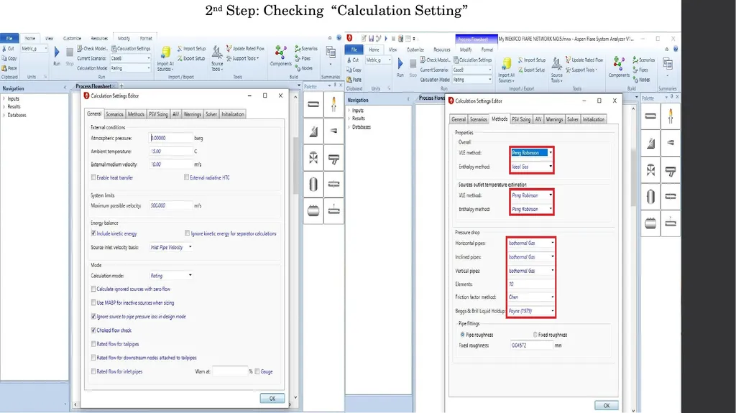Switch to Scenarios tab in left dialog
This screenshot has width=736, height=413.
click(x=114, y=114)
